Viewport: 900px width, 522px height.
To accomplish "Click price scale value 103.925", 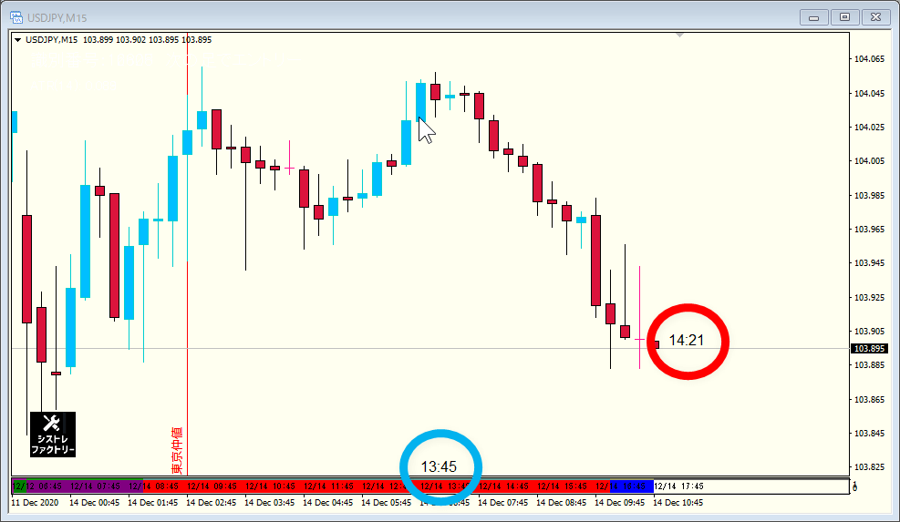I will 869,298.
